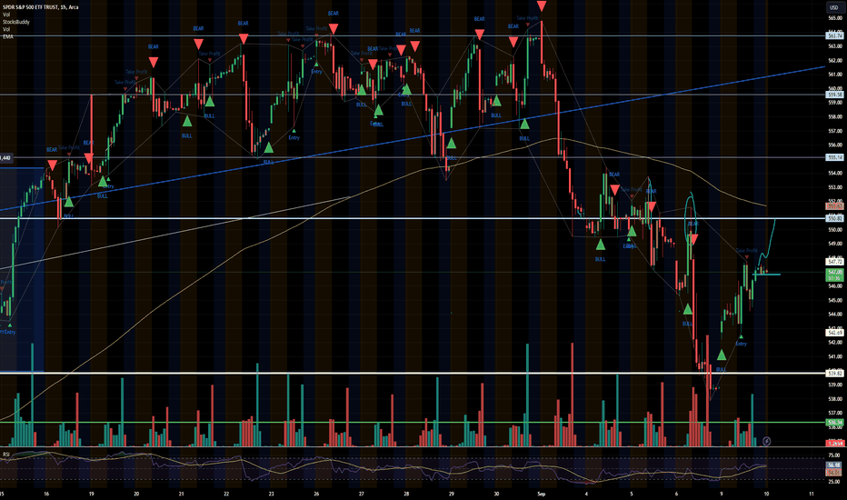Click the 555.14 horizontal line price label

(x=834, y=157)
